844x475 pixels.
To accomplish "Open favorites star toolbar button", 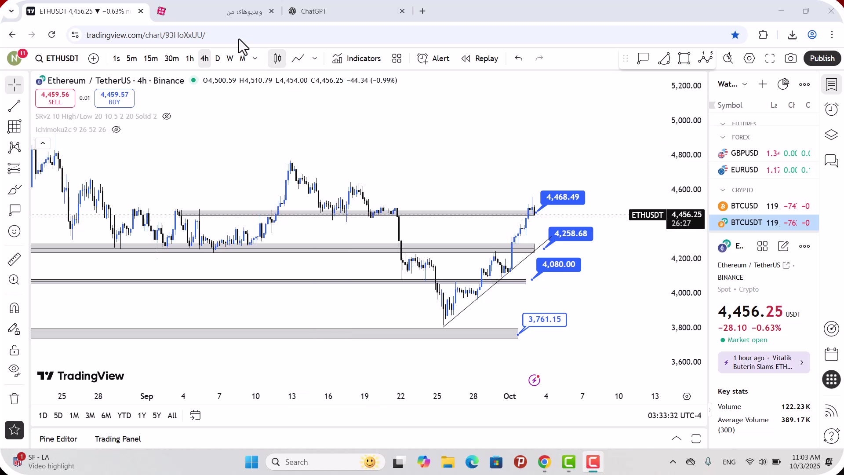I will click(x=14, y=430).
